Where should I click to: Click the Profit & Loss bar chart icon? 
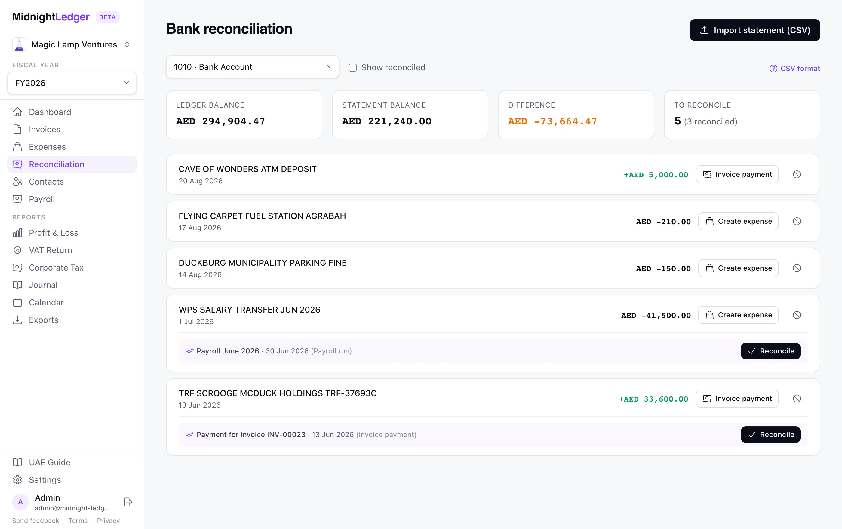point(17,233)
